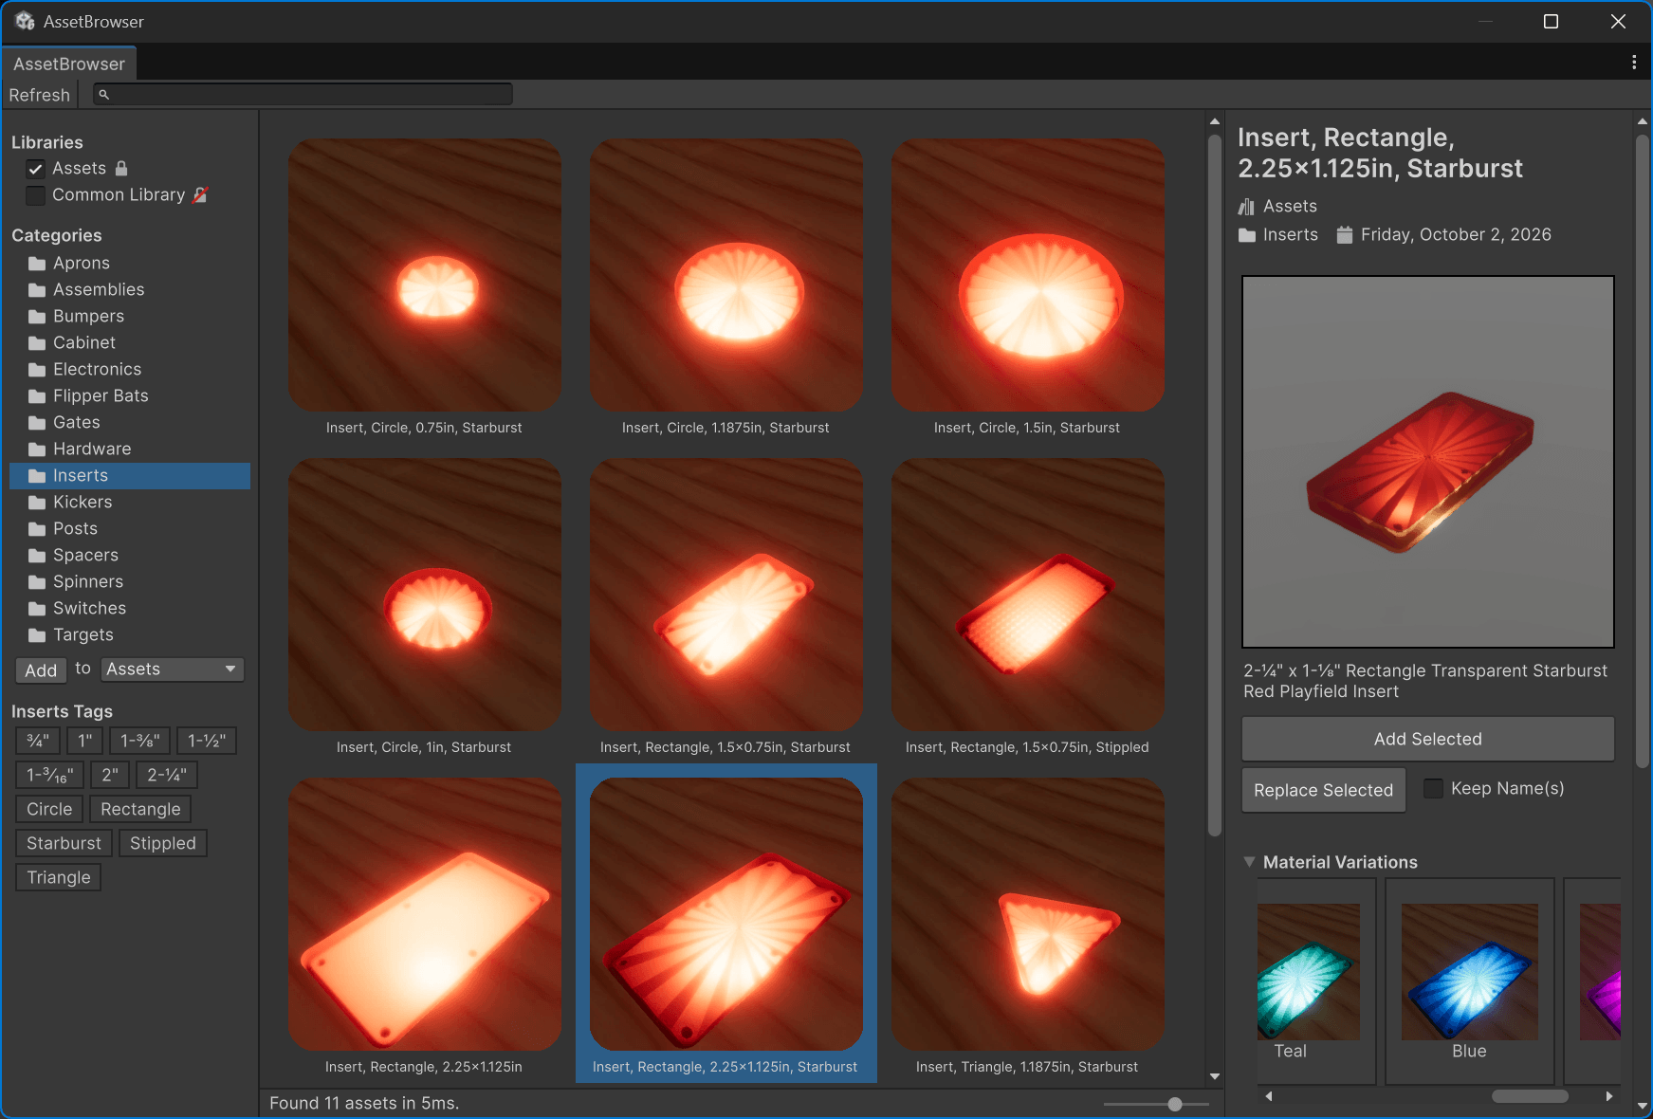The height and width of the screenshot is (1119, 1653).
Task: Switch to the AssetBrowser tab
Action: click(x=69, y=64)
